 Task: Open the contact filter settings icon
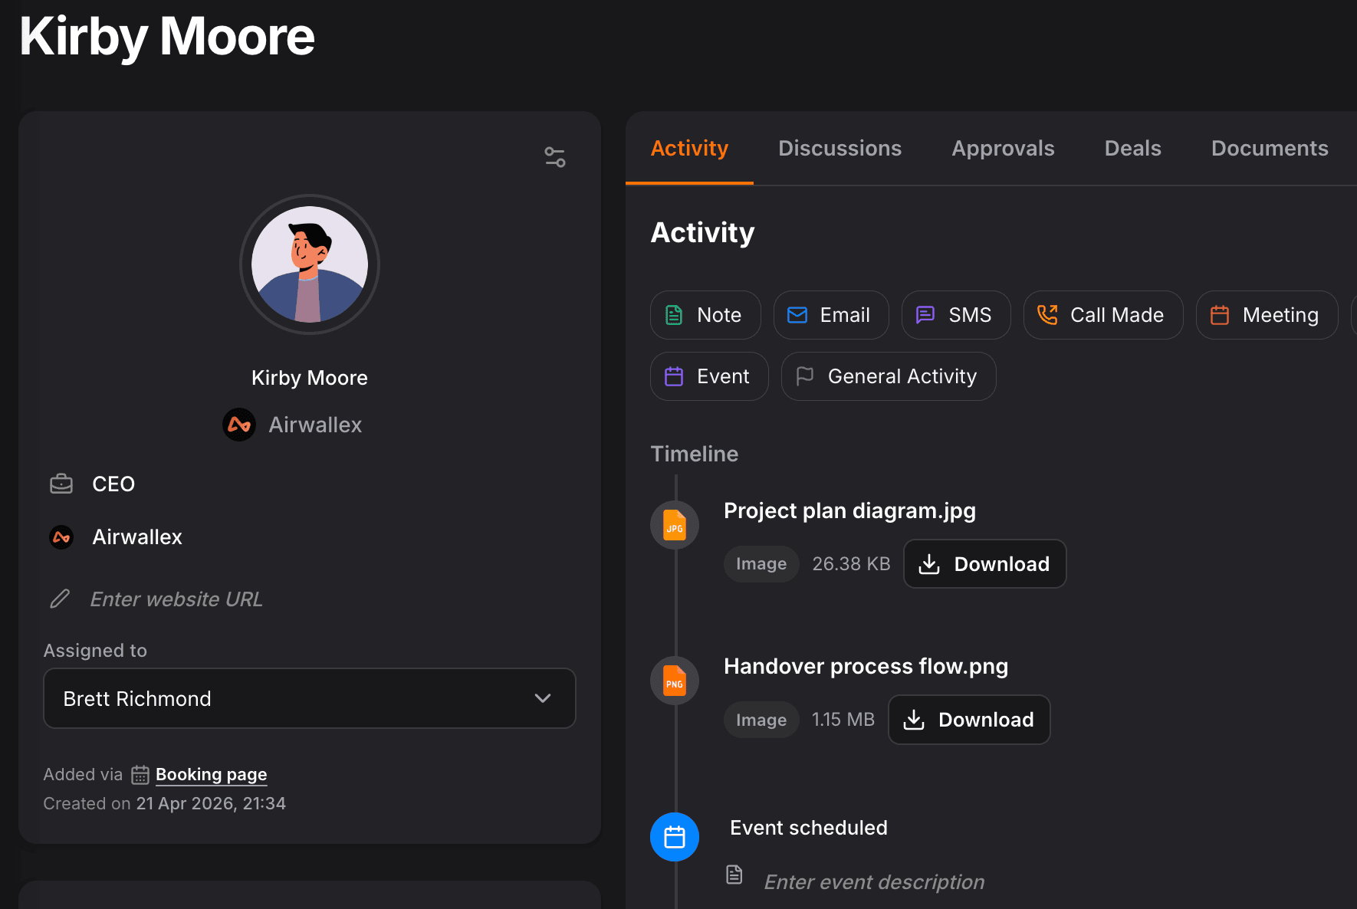[x=554, y=156]
